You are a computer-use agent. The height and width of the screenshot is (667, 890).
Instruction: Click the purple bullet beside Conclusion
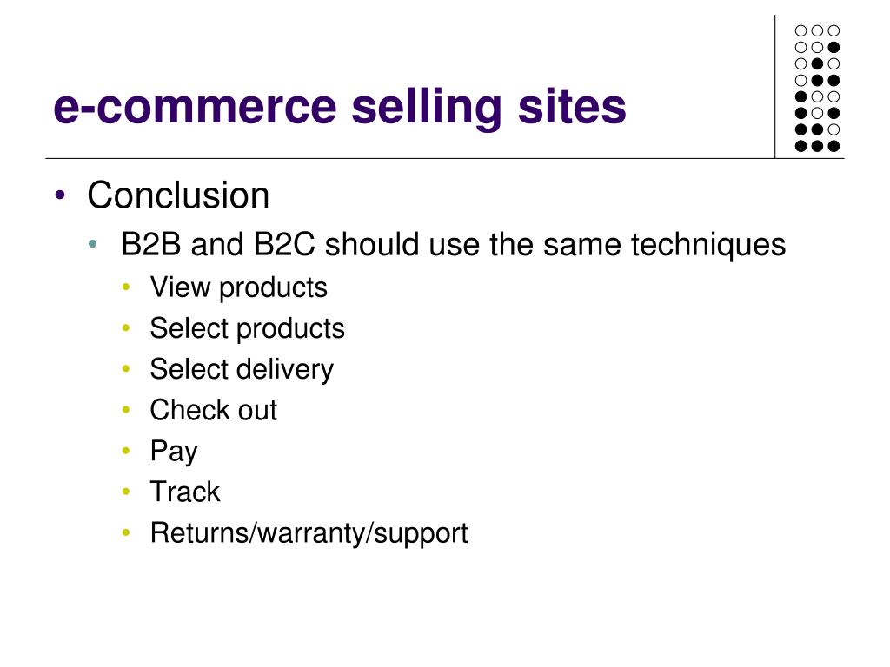click(x=60, y=195)
